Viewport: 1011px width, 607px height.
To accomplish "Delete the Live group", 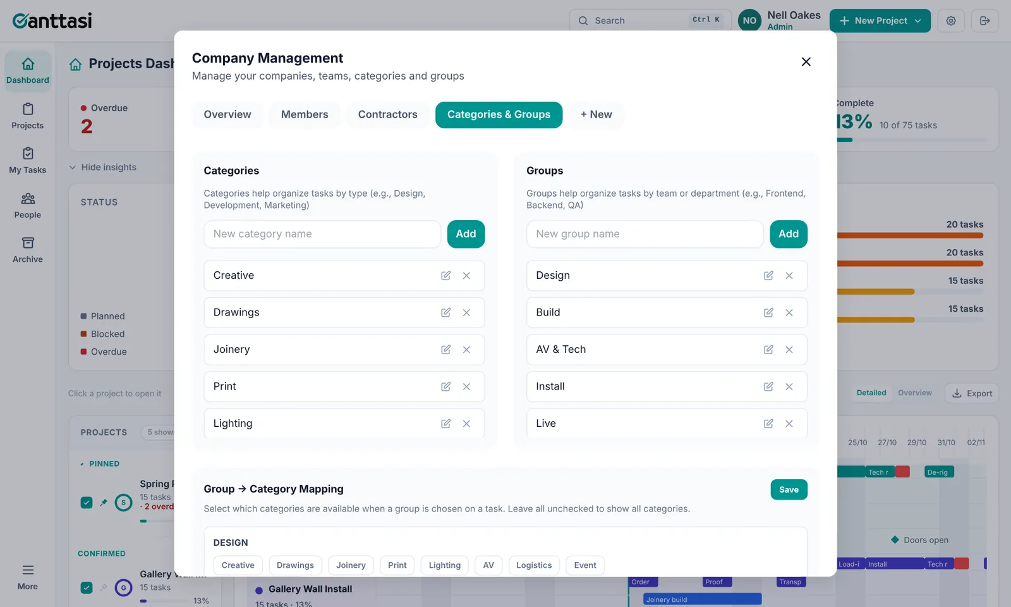I will coord(789,424).
